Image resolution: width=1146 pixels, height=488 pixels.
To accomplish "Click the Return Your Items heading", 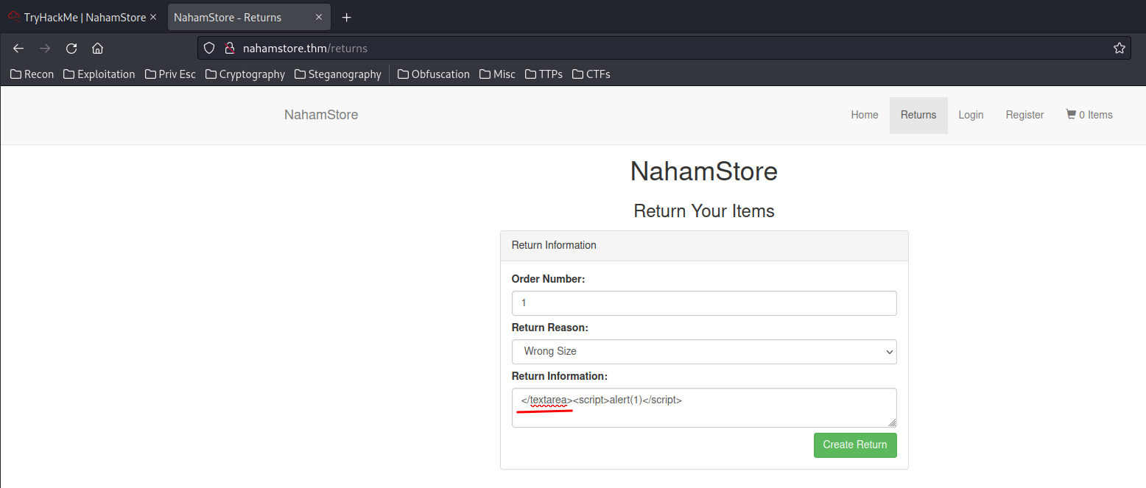I will pyautogui.click(x=704, y=211).
